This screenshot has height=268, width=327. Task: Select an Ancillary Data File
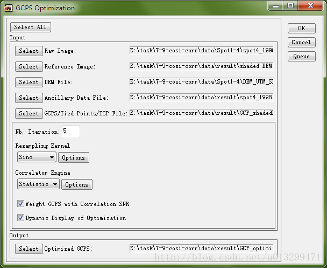pyautogui.click(x=29, y=98)
